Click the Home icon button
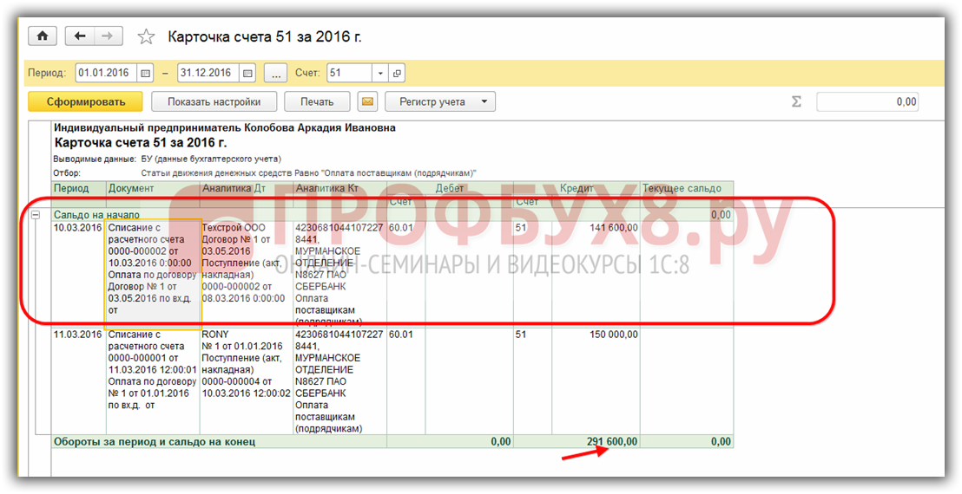Viewport: 962px width, 494px height. click(x=43, y=36)
